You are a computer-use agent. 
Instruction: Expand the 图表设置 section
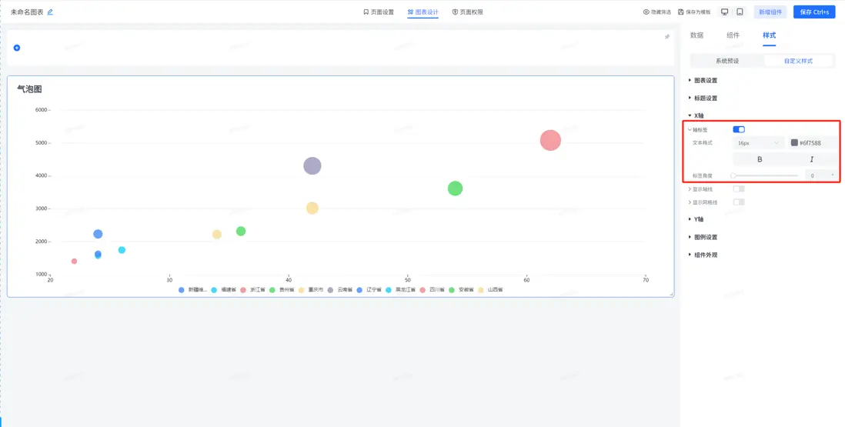point(703,80)
